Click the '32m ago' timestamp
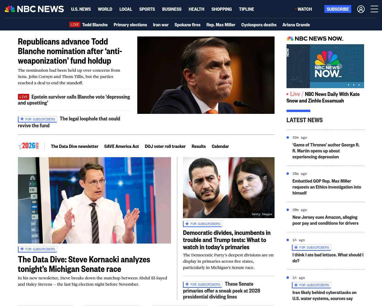 pos(300,137)
